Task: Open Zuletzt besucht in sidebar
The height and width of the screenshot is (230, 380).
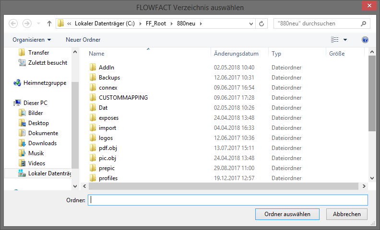Action: click(x=47, y=63)
